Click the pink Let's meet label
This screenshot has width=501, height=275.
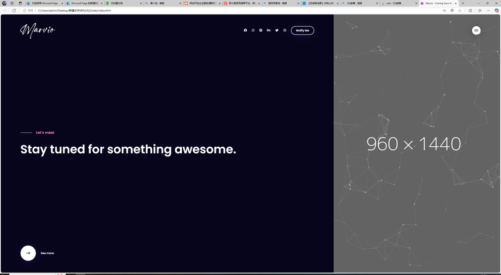tap(45, 132)
